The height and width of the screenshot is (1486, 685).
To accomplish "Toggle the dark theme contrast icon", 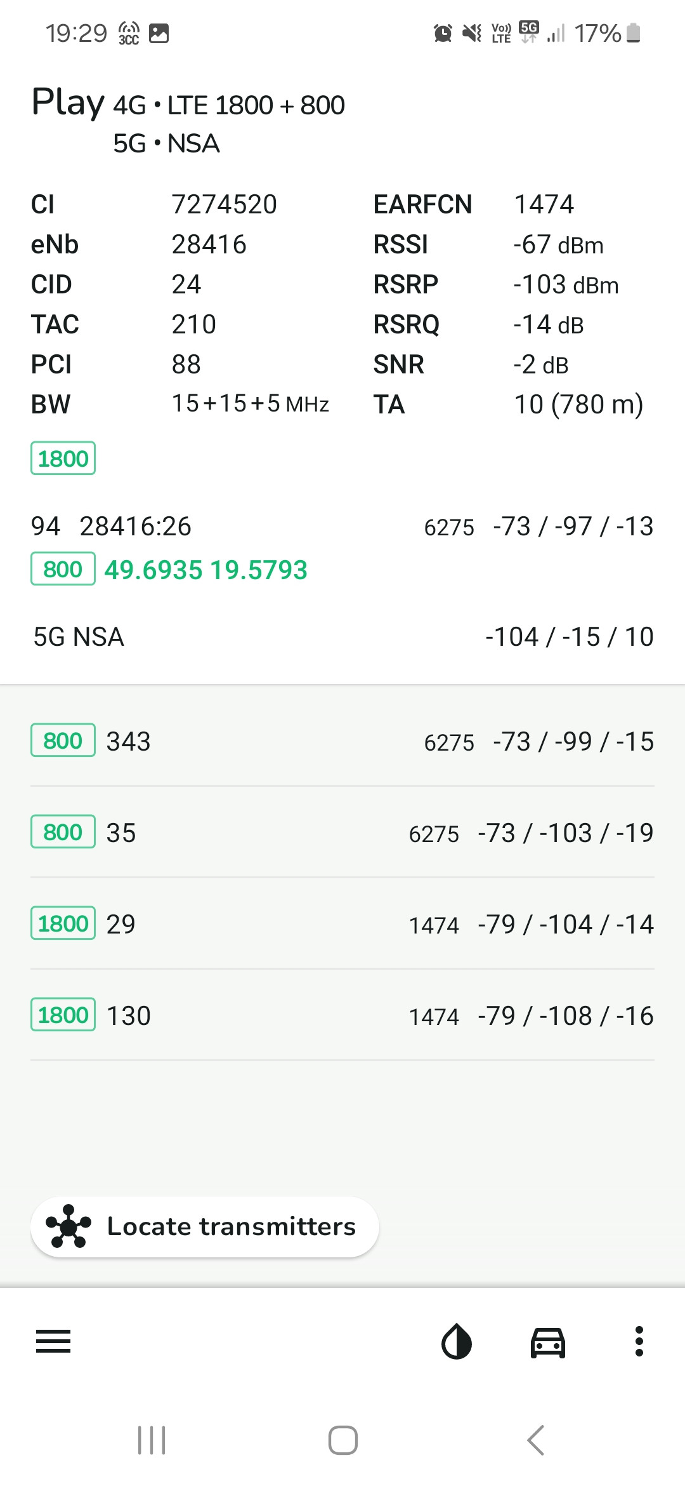I will pyautogui.click(x=456, y=1341).
